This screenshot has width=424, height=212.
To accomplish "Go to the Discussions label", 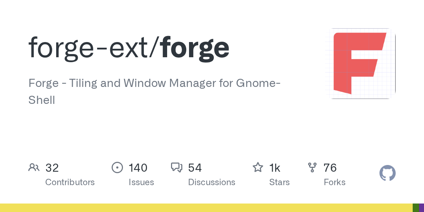I will click(x=212, y=182).
